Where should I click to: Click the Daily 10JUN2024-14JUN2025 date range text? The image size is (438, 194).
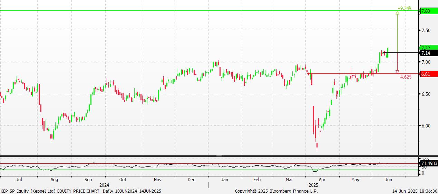click(x=132, y=191)
